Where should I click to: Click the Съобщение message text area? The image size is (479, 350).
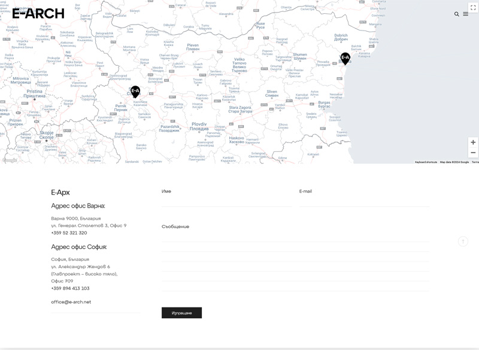pyautogui.click(x=295, y=262)
